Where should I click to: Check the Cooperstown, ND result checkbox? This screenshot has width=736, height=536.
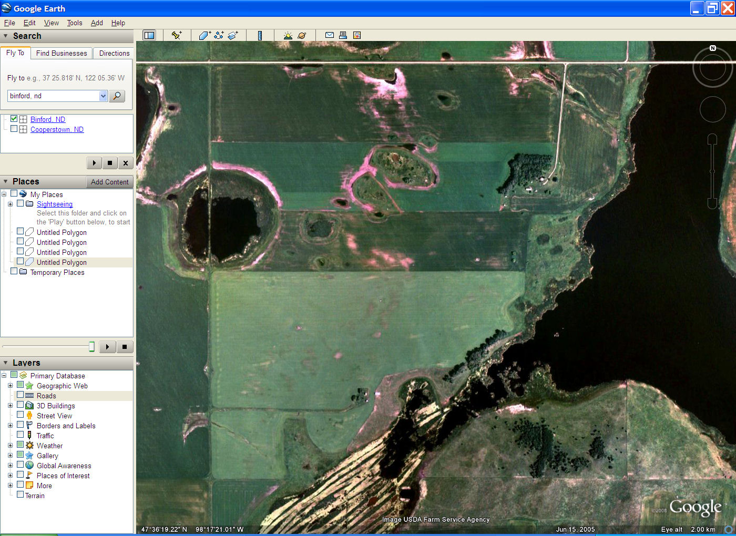(14, 129)
